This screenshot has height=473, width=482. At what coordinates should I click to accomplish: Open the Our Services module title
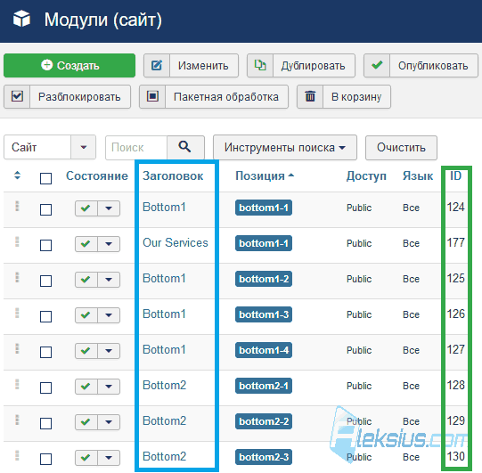point(176,243)
